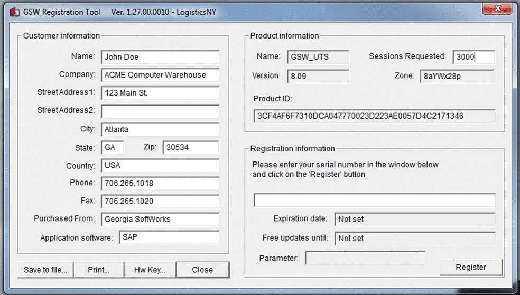Select the product Name field GSW_UTS
This screenshot has width=520, height=295.
[318, 57]
